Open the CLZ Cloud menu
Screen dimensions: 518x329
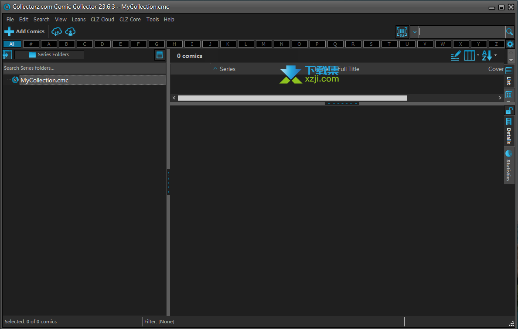pyautogui.click(x=102, y=20)
